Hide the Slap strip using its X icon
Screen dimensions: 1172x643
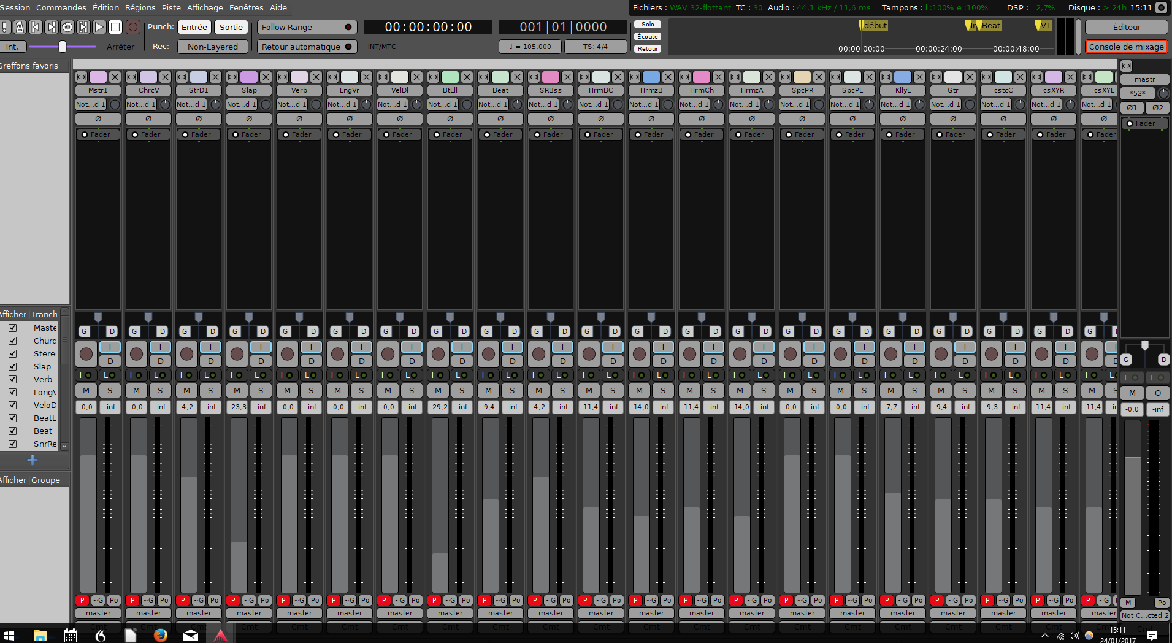[266, 77]
